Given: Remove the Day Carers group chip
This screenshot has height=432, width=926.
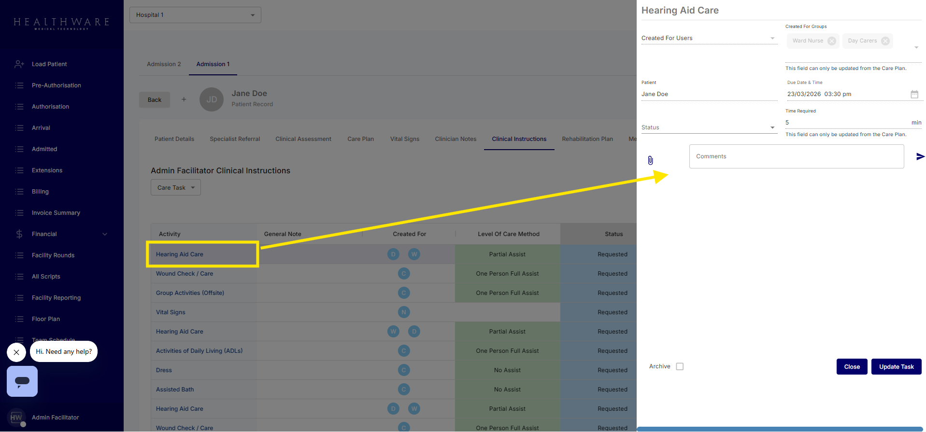Looking at the screenshot, I should (x=885, y=41).
